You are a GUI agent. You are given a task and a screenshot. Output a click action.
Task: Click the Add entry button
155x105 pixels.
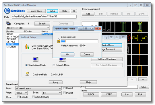[88, 14]
